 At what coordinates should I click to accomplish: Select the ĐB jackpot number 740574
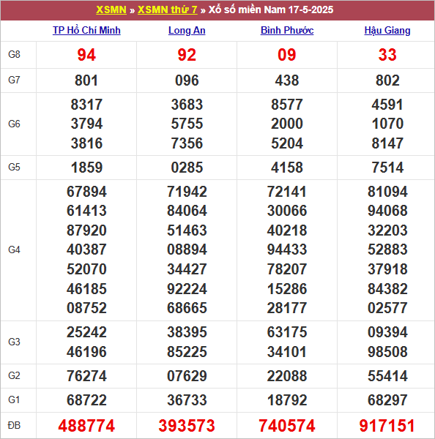[287, 426]
